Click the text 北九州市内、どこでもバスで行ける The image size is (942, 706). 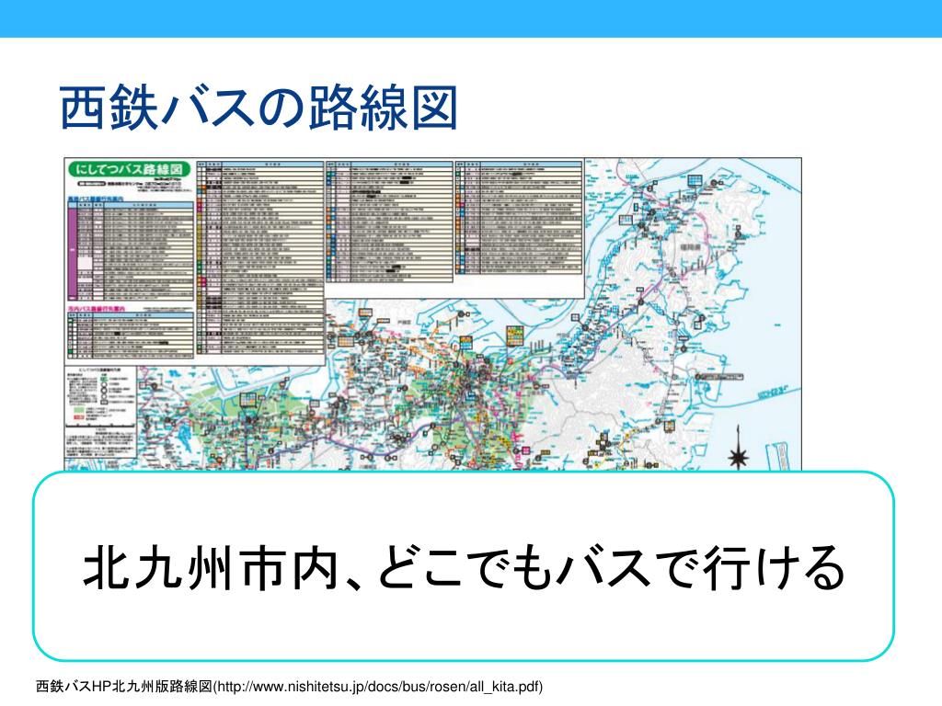coord(464,566)
